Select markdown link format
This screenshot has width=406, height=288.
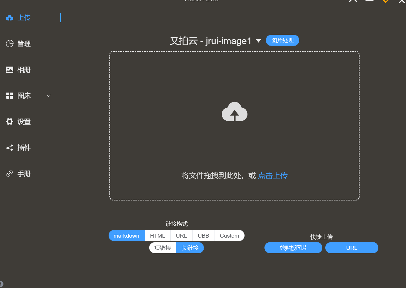[127, 235]
